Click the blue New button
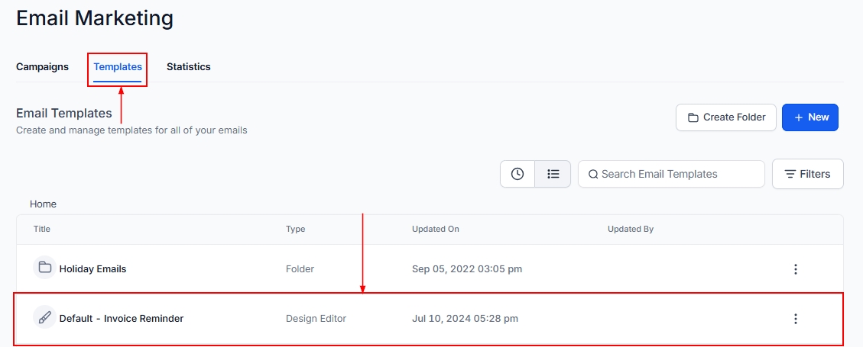This screenshot has width=863, height=347. click(x=810, y=117)
